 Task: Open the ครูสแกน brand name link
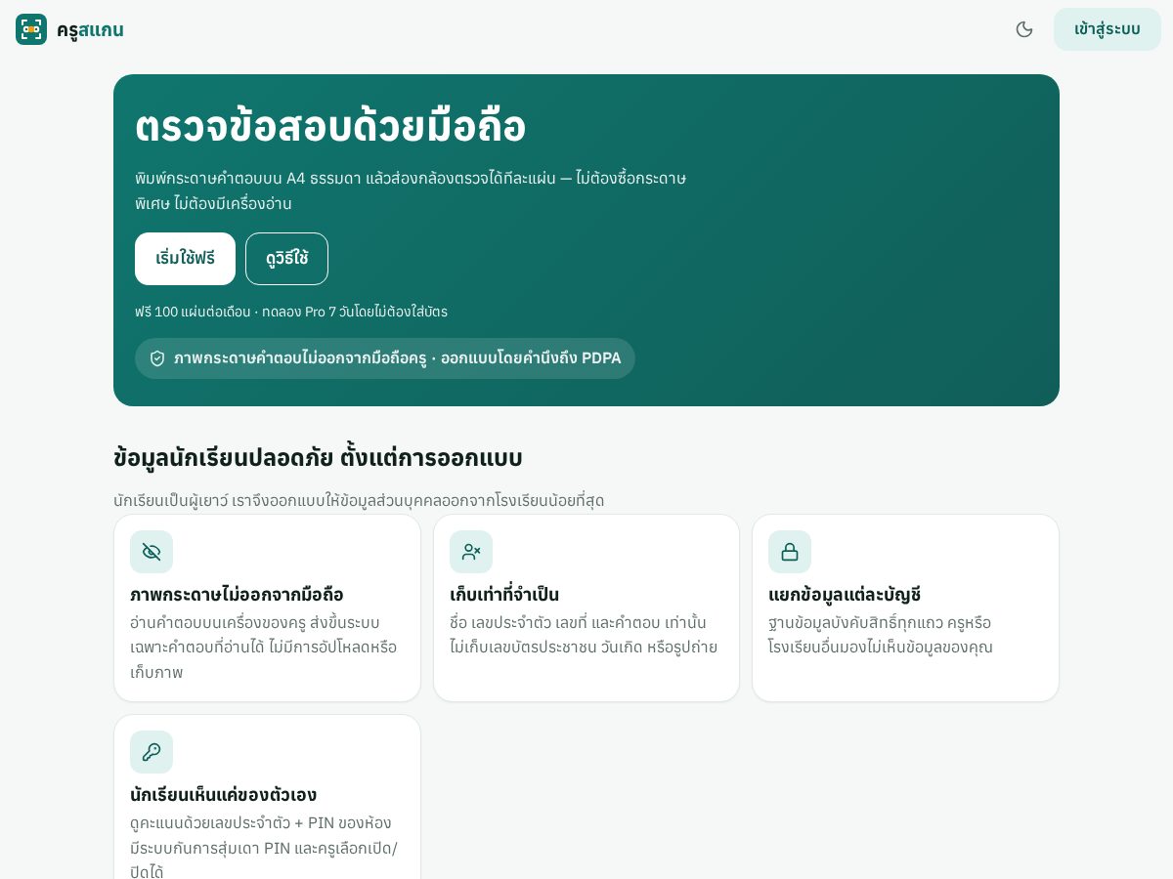90,29
